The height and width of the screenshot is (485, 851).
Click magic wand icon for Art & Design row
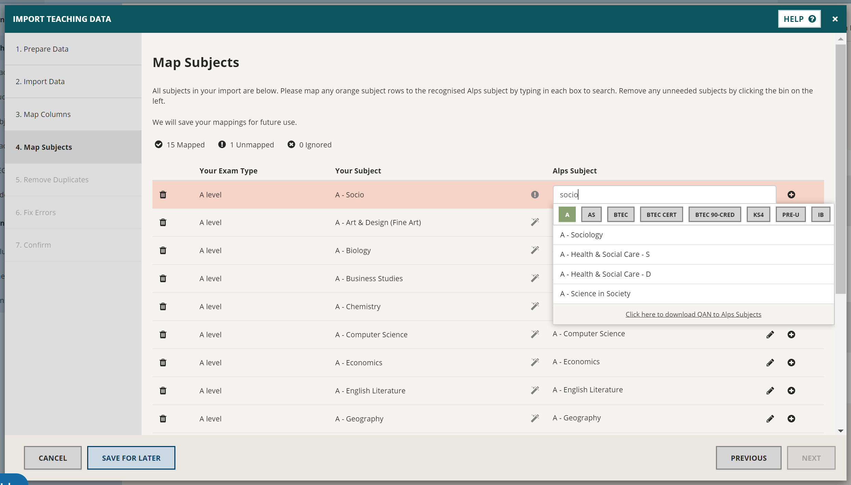[x=535, y=222]
